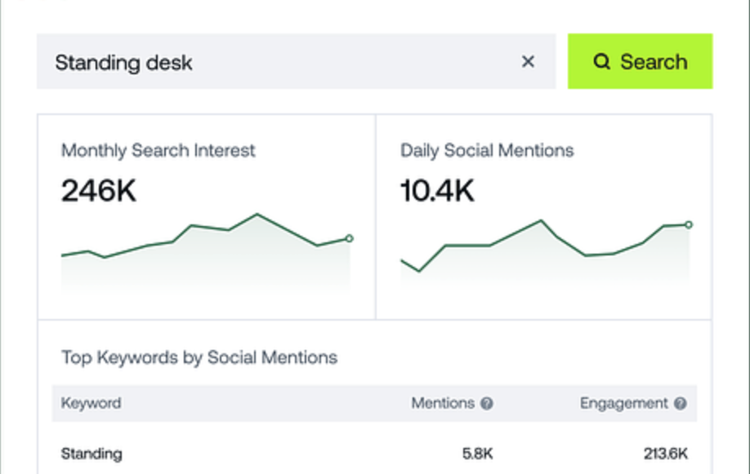Image resolution: width=750 pixels, height=474 pixels.
Task: Click the green Search button
Action: (640, 61)
